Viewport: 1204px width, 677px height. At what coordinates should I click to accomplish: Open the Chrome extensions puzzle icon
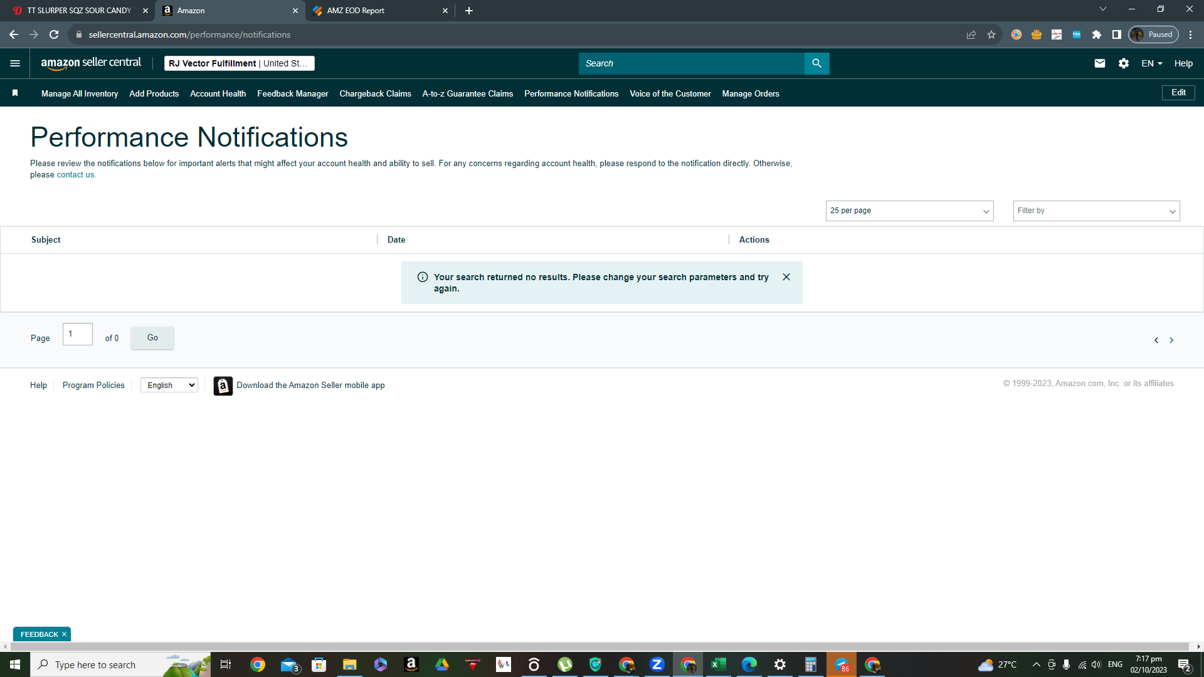click(x=1097, y=34)
